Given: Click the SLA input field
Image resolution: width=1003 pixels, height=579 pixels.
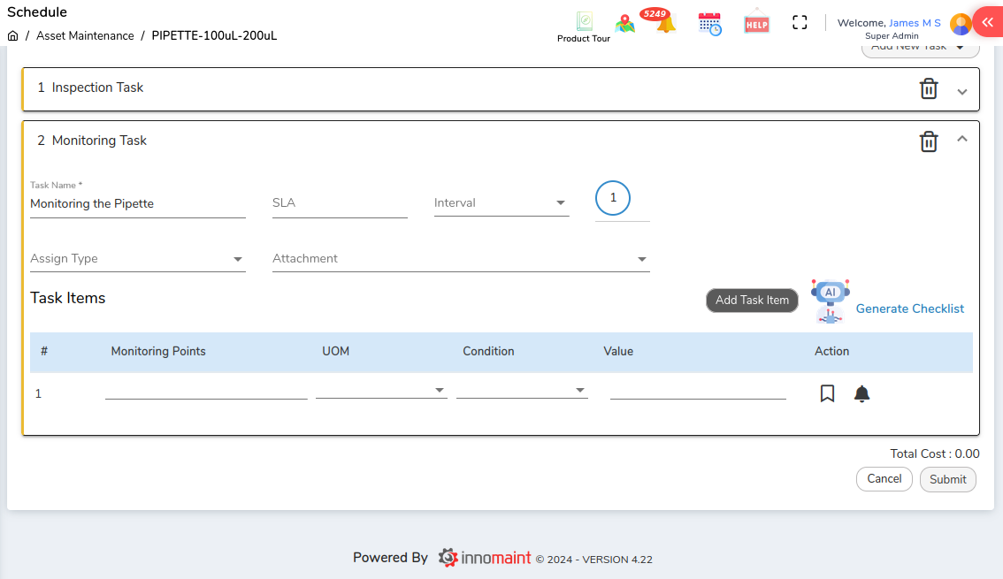Looking at the screenshot, I should point(339,203).
